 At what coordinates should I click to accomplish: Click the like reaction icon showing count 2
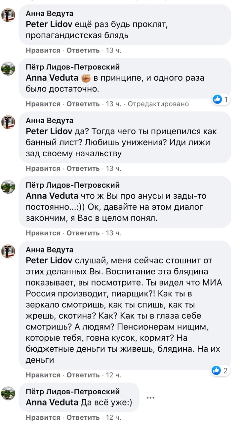pos(216,370)
